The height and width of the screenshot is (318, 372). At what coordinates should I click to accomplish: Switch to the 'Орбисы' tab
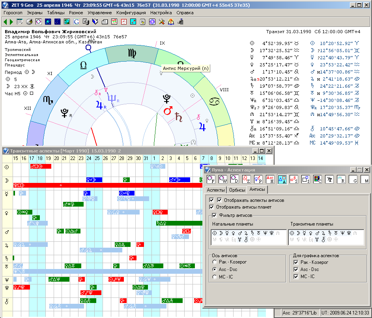pos(237,190)
